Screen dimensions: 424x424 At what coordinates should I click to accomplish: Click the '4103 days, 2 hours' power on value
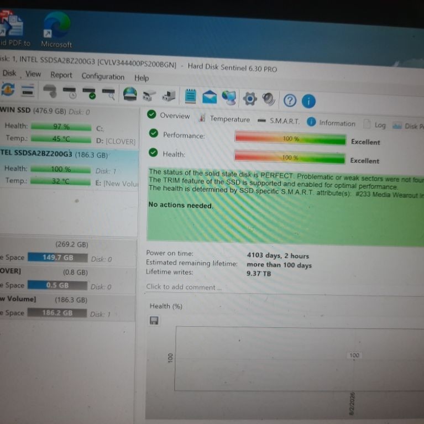click(x=278, y=255)
